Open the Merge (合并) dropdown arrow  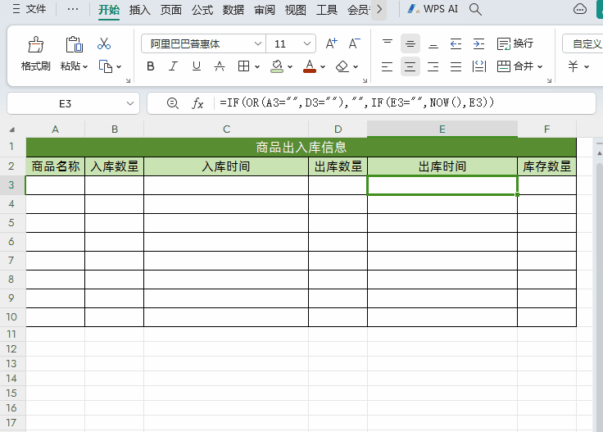pyautogui.click(x=540, y=67)
